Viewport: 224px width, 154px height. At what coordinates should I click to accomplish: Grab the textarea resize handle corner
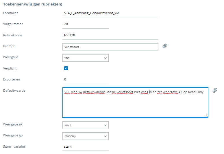coord(206,116)
